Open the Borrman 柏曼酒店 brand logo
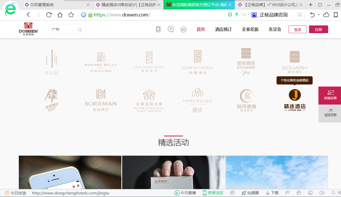 tap(101, 100)
